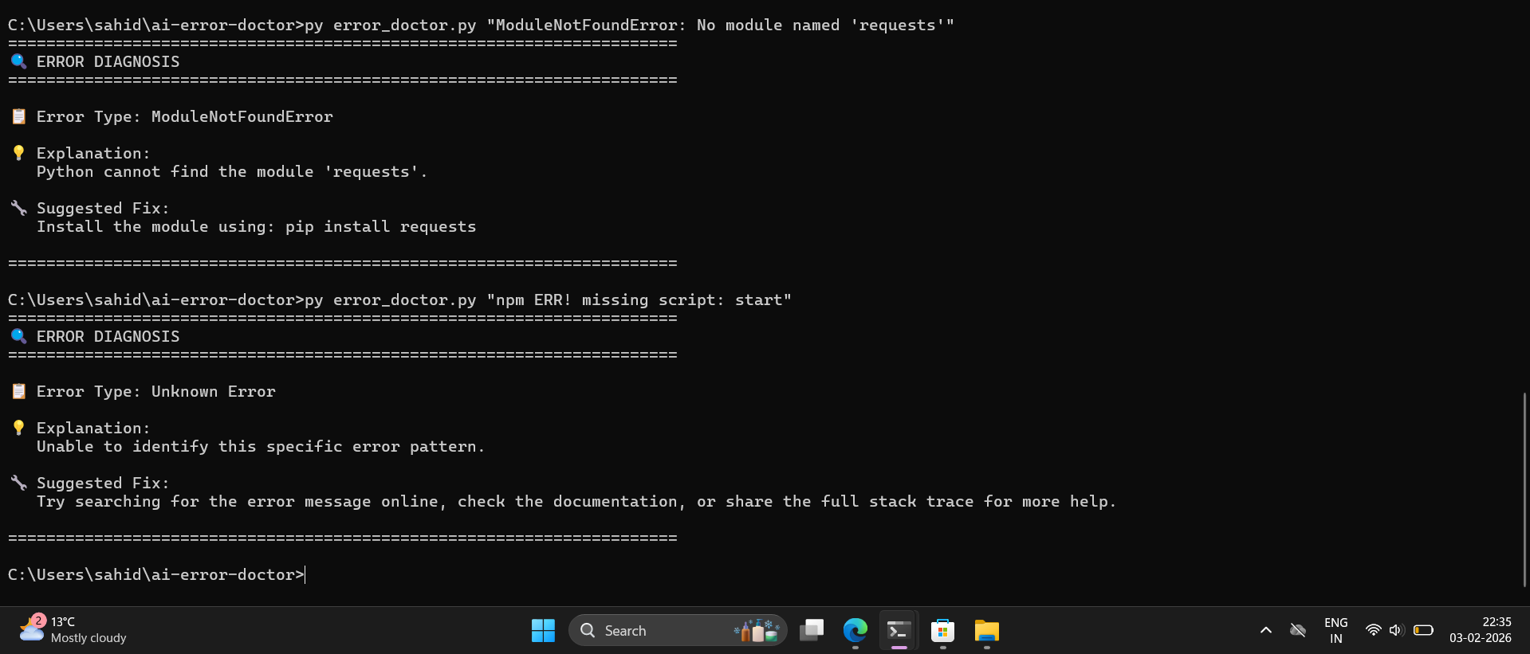1530x654 pixels.
Task: Click clipboard icon next to Unknown Error
Action: (18, 391)
